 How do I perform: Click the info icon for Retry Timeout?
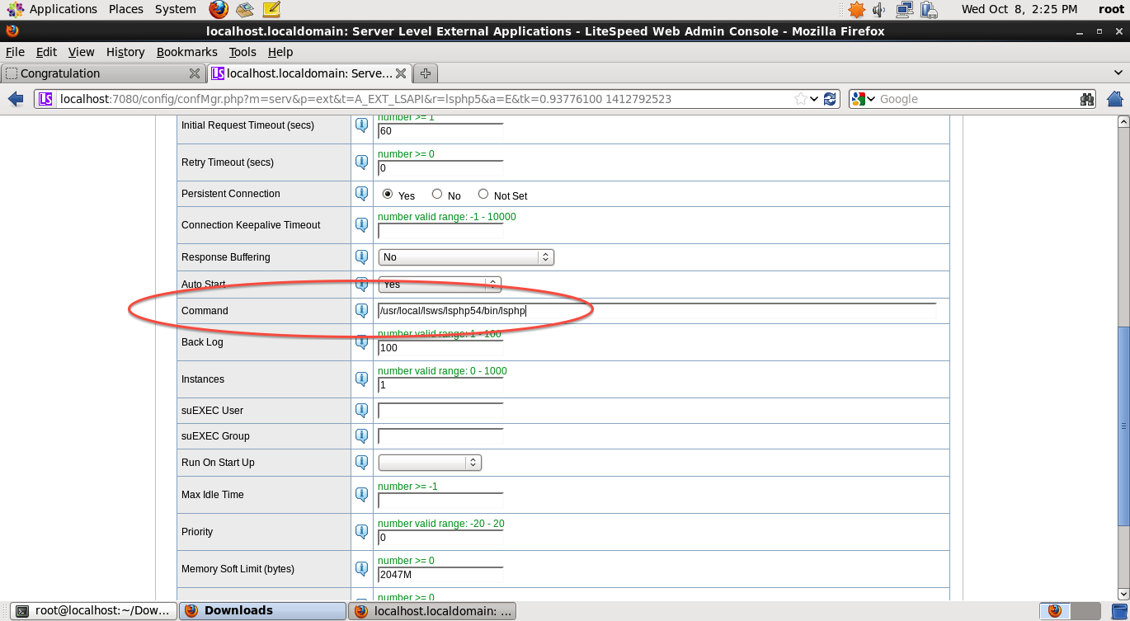coord(361,162)
